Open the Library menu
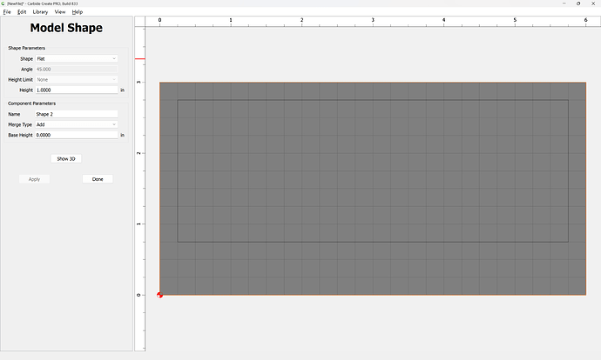The width and height of the screenshot is (601, 360). (40, 12)
